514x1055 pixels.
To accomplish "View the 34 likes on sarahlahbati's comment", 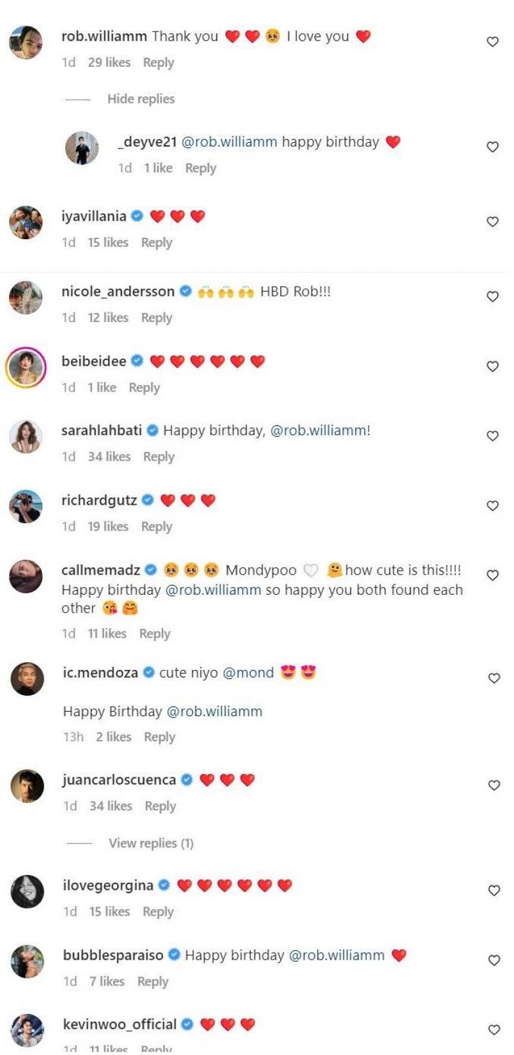I will (x=109, y=456).
